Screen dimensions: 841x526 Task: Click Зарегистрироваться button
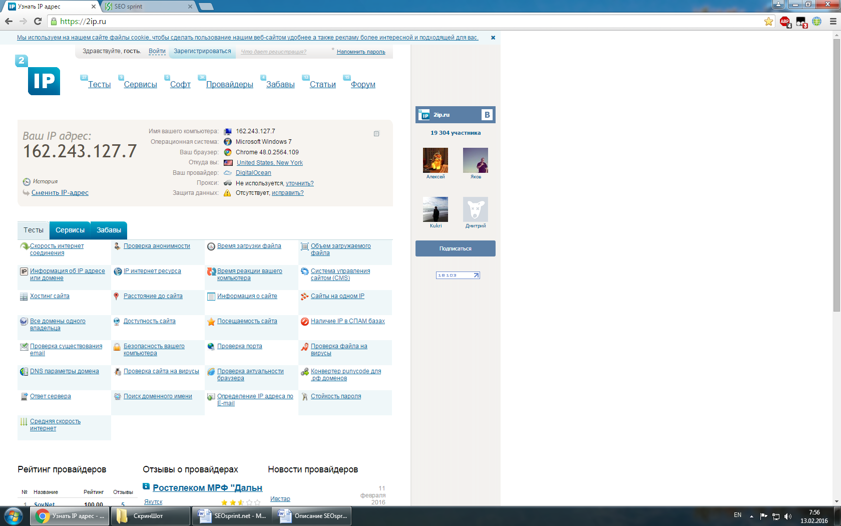(202, 51)
